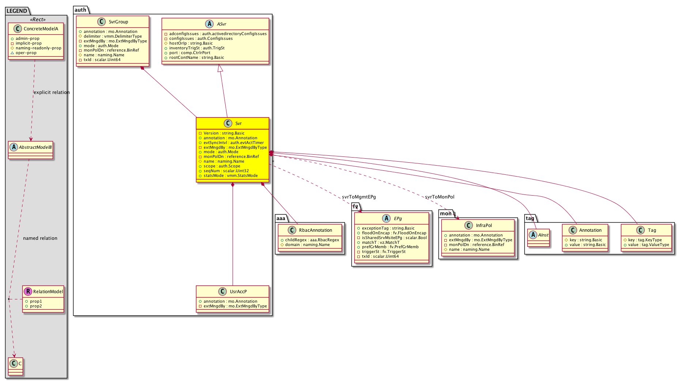Click the ConcreteModelA class icon in legend
The image size is (682, 382).
[17, 29]
